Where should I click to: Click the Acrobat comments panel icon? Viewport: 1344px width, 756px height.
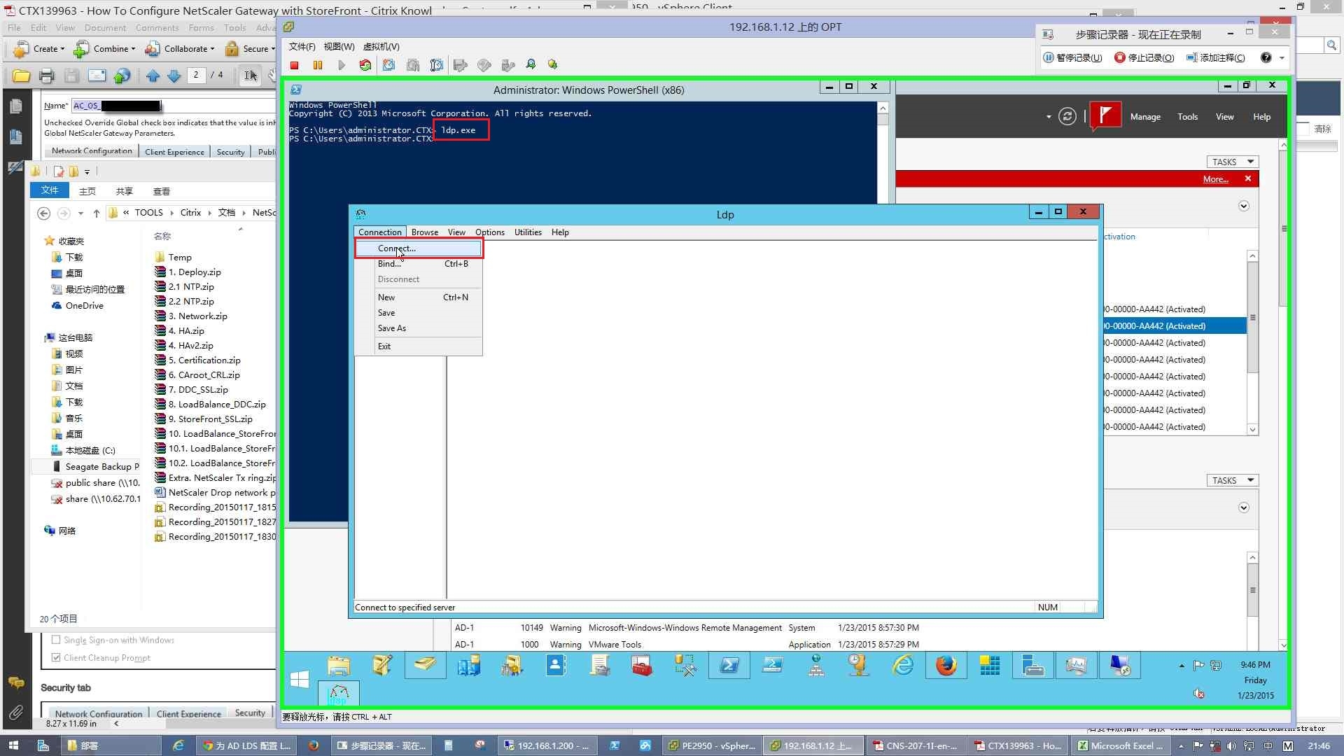[15, 683]
